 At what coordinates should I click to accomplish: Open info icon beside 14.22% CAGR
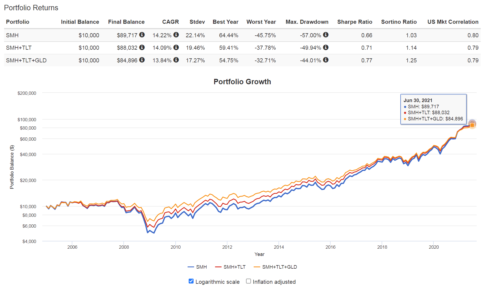[x=176, y=35]
